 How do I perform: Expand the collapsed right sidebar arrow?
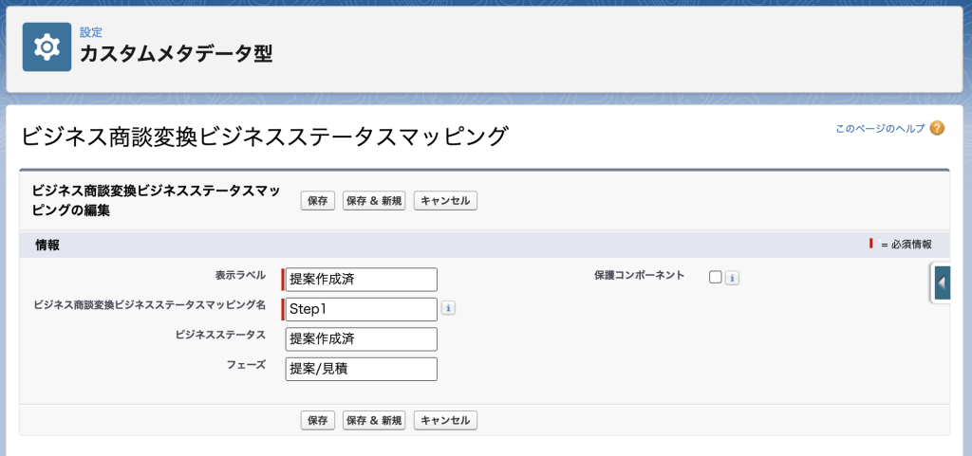tap(942, 283)
